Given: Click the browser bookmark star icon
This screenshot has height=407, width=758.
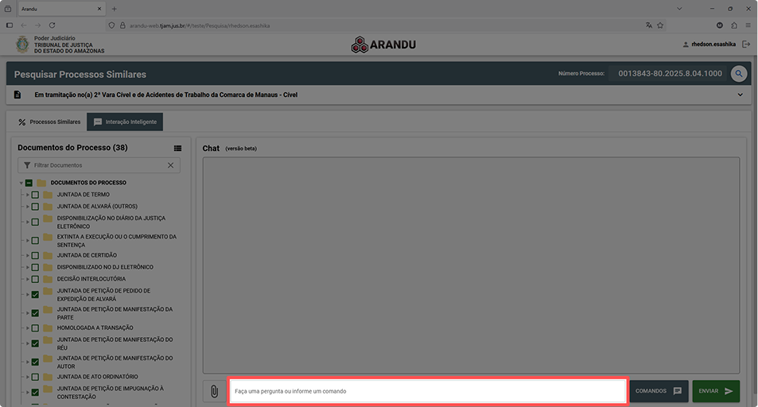Looking at the screenshot, I should tap(660, 25).
